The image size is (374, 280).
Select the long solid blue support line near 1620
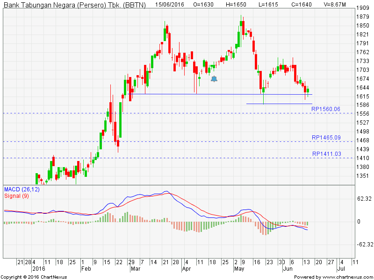[x=220, y=94]
